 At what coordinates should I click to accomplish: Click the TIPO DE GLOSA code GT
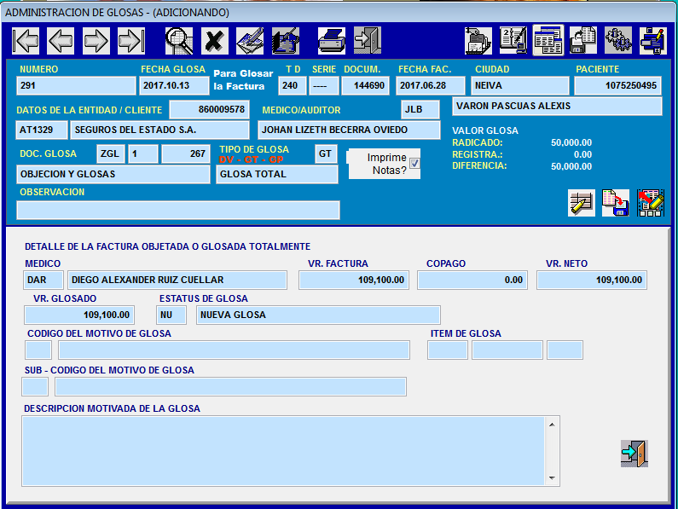326,154
